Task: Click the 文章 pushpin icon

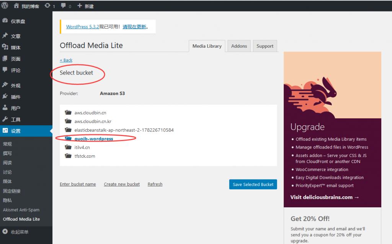Action: point(5,36)
